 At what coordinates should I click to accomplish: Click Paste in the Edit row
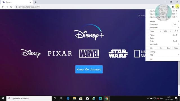click(176, 48)
